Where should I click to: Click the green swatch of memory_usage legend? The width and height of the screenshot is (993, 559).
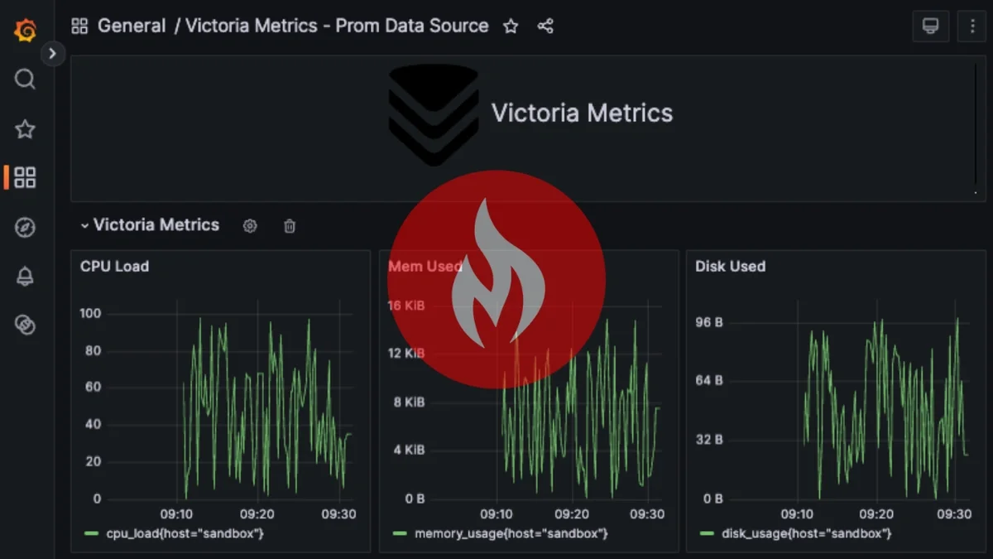[399, 533]
